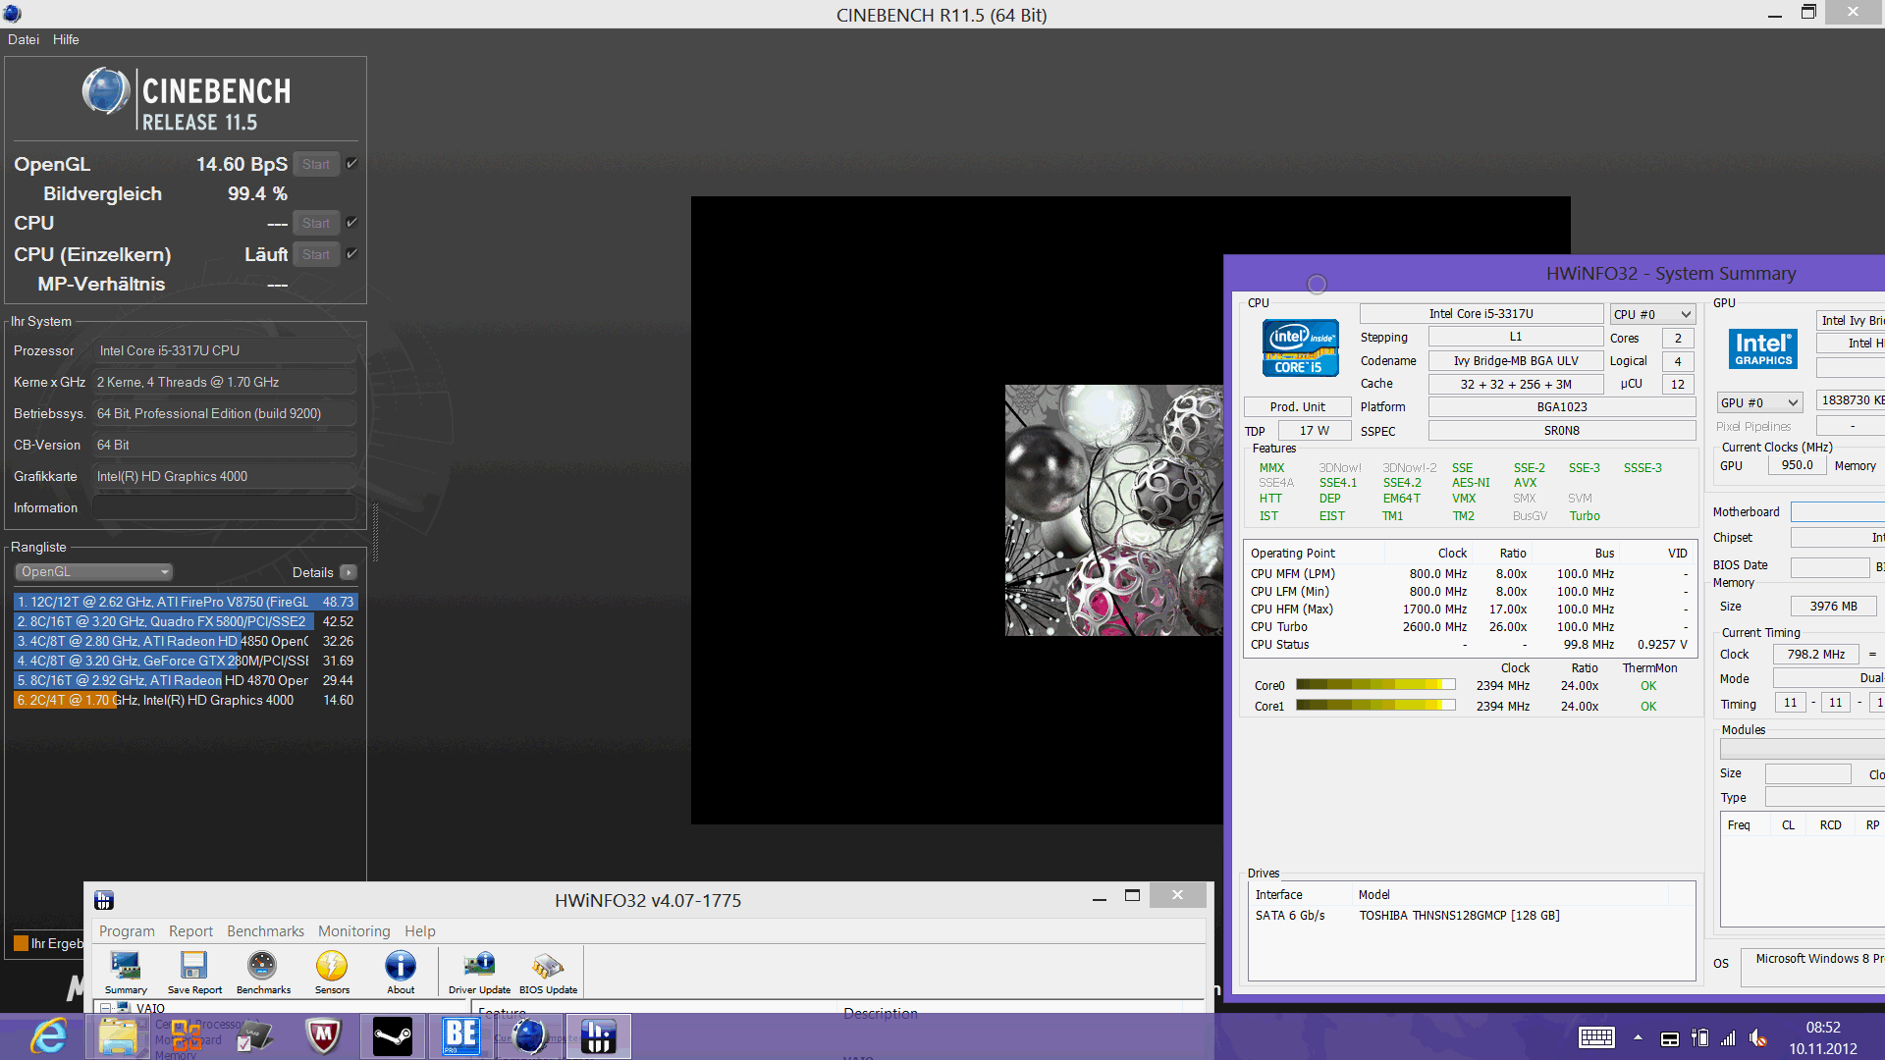Click the About info icon in HWiNFO32
This screenshot has width=1885, height=1060.
pos(401,972)
